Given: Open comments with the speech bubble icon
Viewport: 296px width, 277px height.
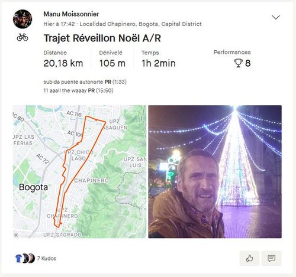Looking at the screenshot, I should point(271,258).
